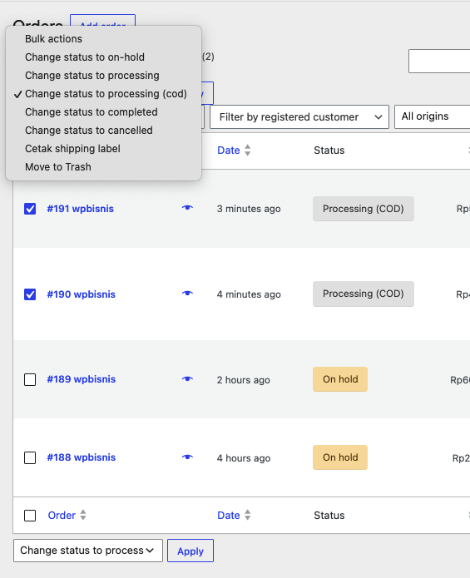Tick the order #188 checkbox
The width and height of the screenshot is (470, 578).
pyautogui.click(x=30, y=458)
